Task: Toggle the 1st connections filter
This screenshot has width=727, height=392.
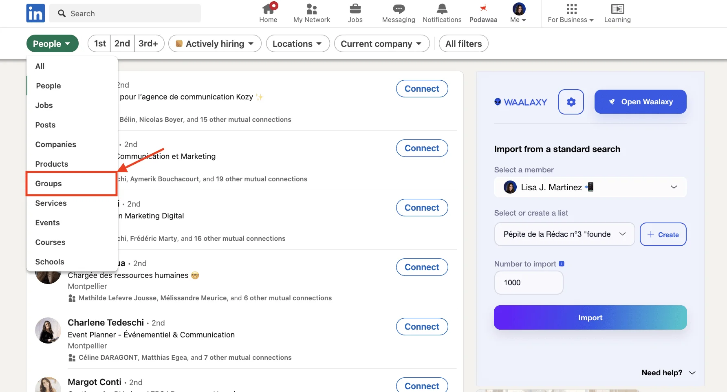Action: pyautogui.click(x=99, y=44)
